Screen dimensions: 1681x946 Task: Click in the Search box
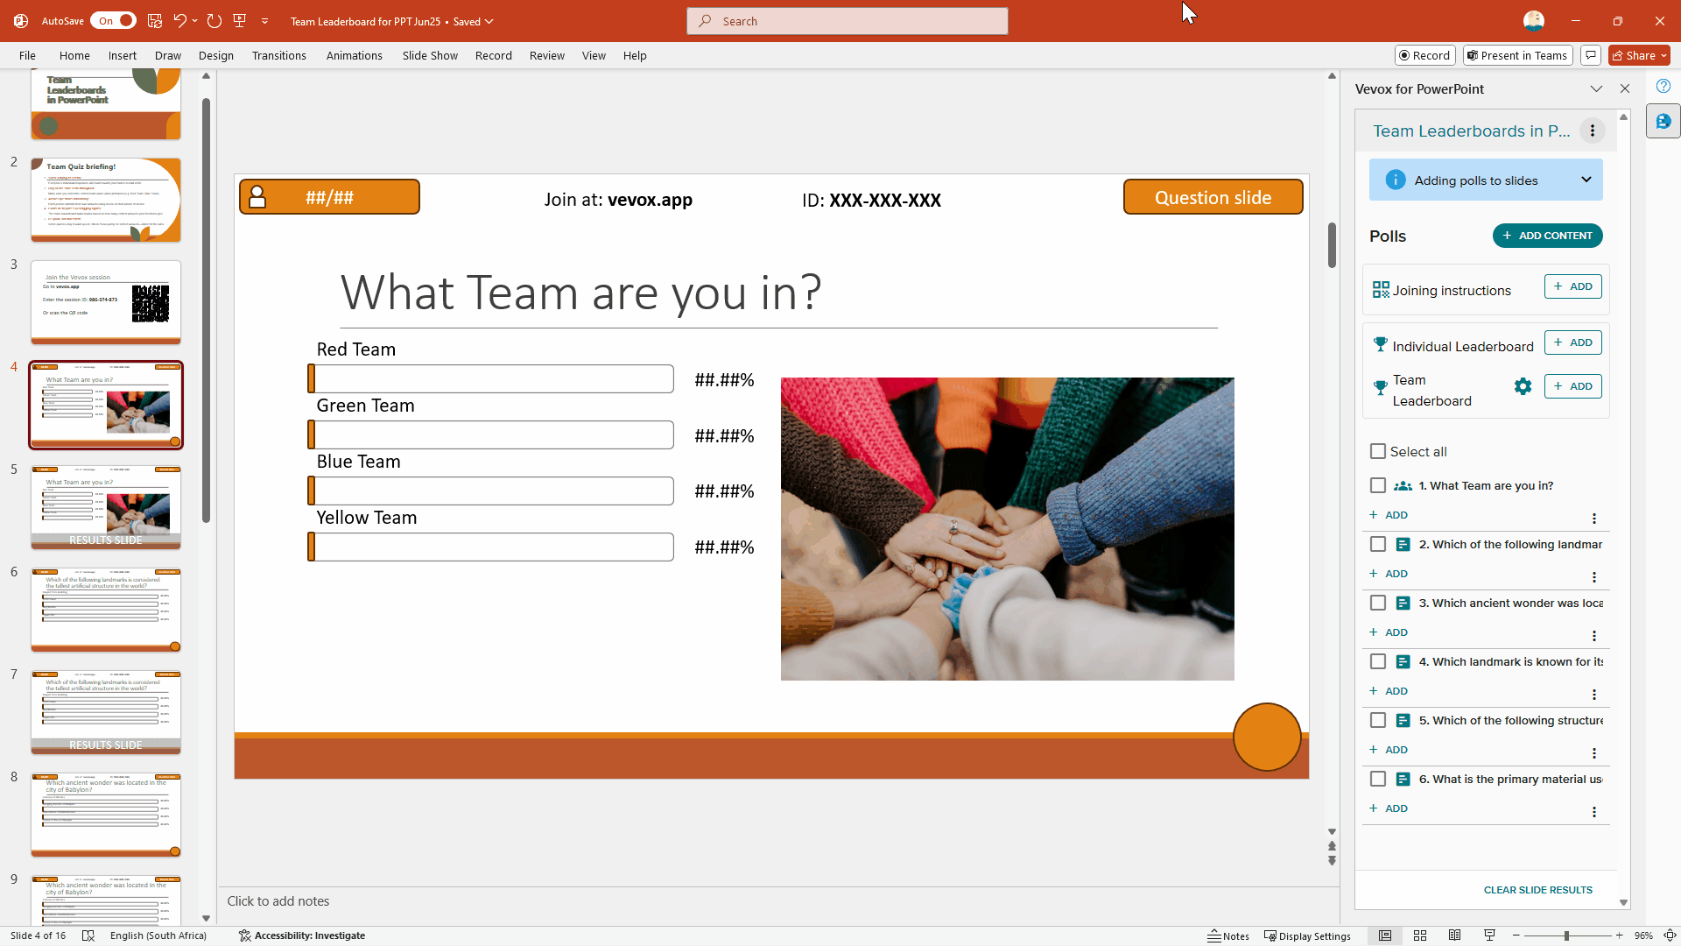point(848,21)
